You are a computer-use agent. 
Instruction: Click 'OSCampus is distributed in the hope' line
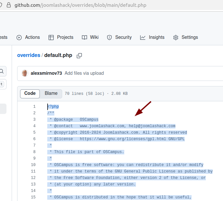(119, 197)
